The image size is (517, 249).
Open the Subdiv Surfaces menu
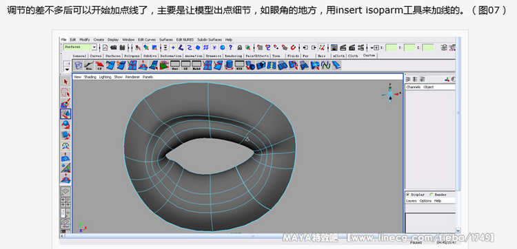click(x=210, y=39)
